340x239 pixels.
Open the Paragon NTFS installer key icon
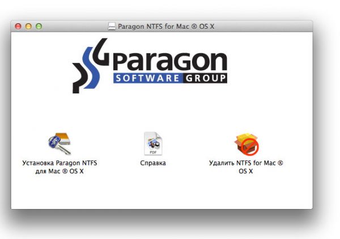point(59,143)
